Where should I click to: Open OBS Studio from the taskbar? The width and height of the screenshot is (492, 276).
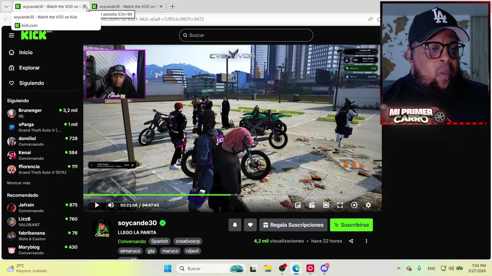[x=282, y=269]
